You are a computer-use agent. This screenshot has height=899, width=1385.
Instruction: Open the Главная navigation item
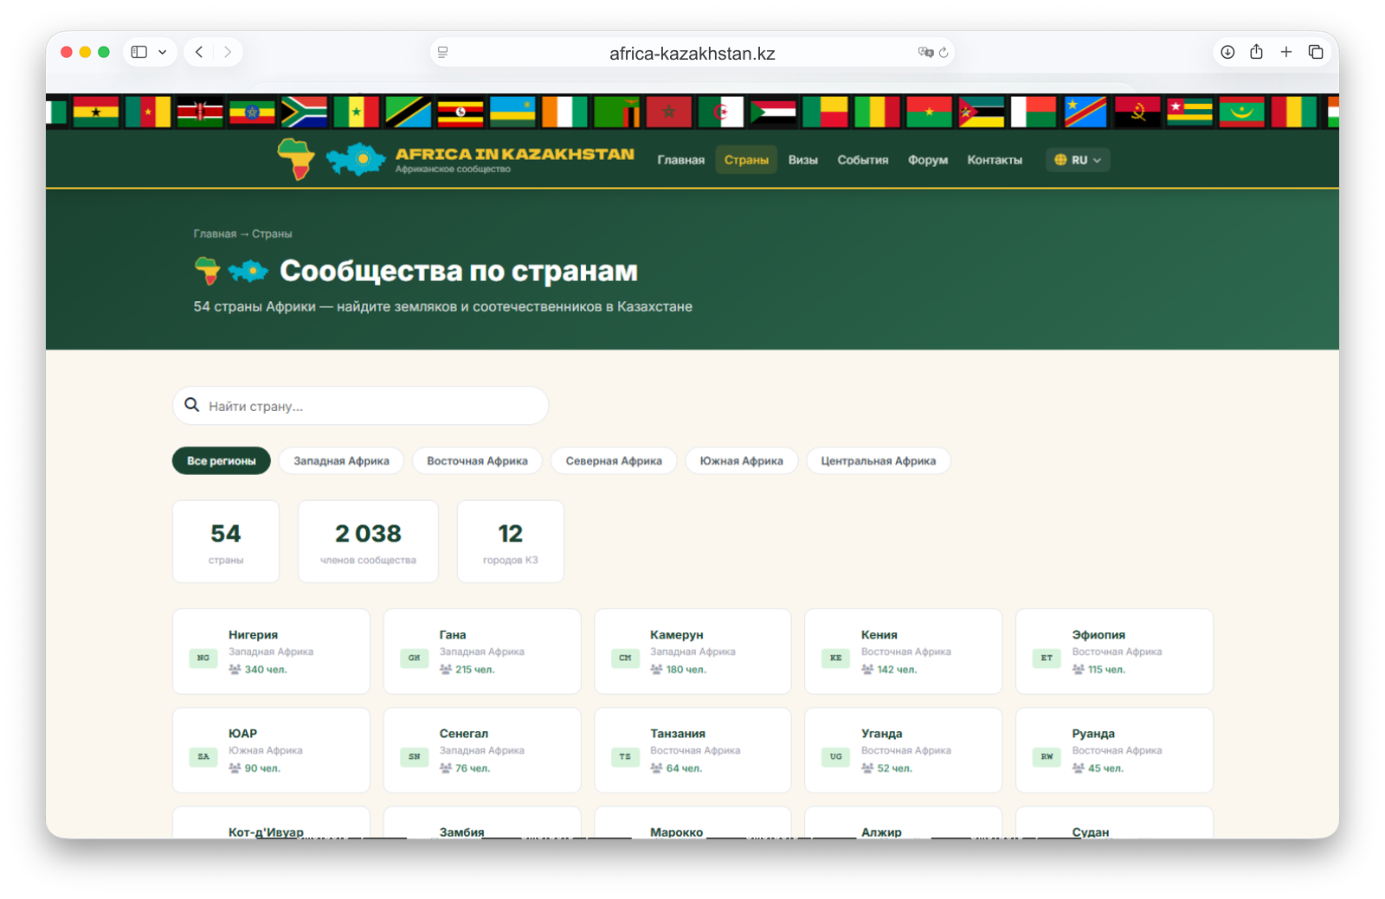click(680, 160)
